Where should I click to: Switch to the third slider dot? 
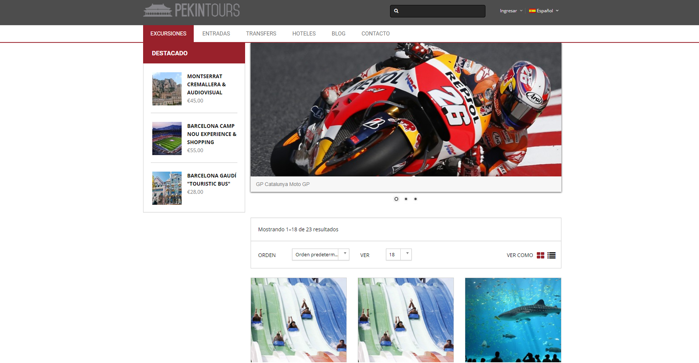(x=415, y=199)
